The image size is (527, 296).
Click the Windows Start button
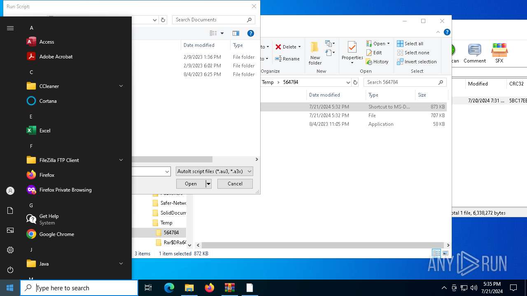10,288
